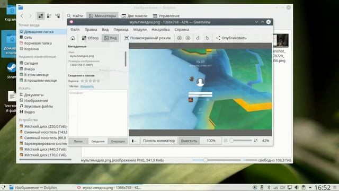Open Gwenview Модули menu
Image resolution: width=339 pixels, height=191 pixels.
pos(140,30)
